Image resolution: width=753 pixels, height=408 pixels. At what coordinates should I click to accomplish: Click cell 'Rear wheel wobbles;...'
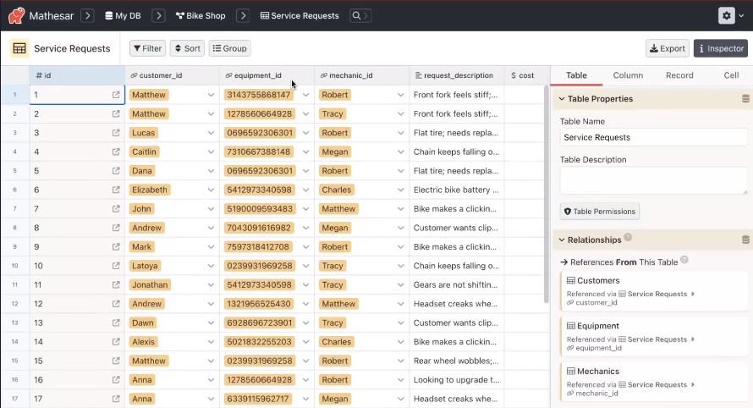457,361
